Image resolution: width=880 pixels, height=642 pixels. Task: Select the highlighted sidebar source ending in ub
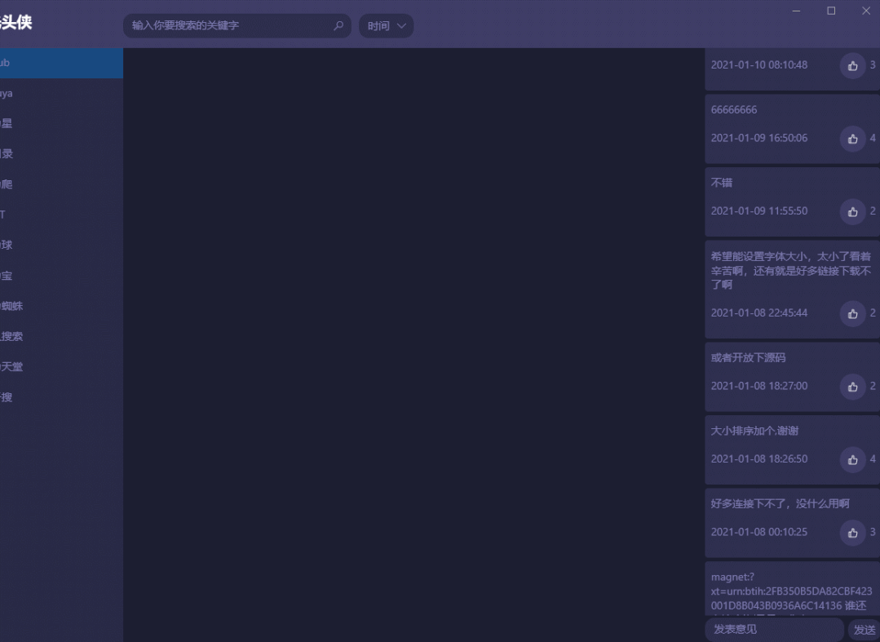pyautogui.click(x=61, y=63)
